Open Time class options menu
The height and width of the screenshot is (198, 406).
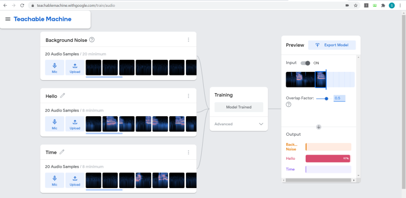tap(189, 152)
